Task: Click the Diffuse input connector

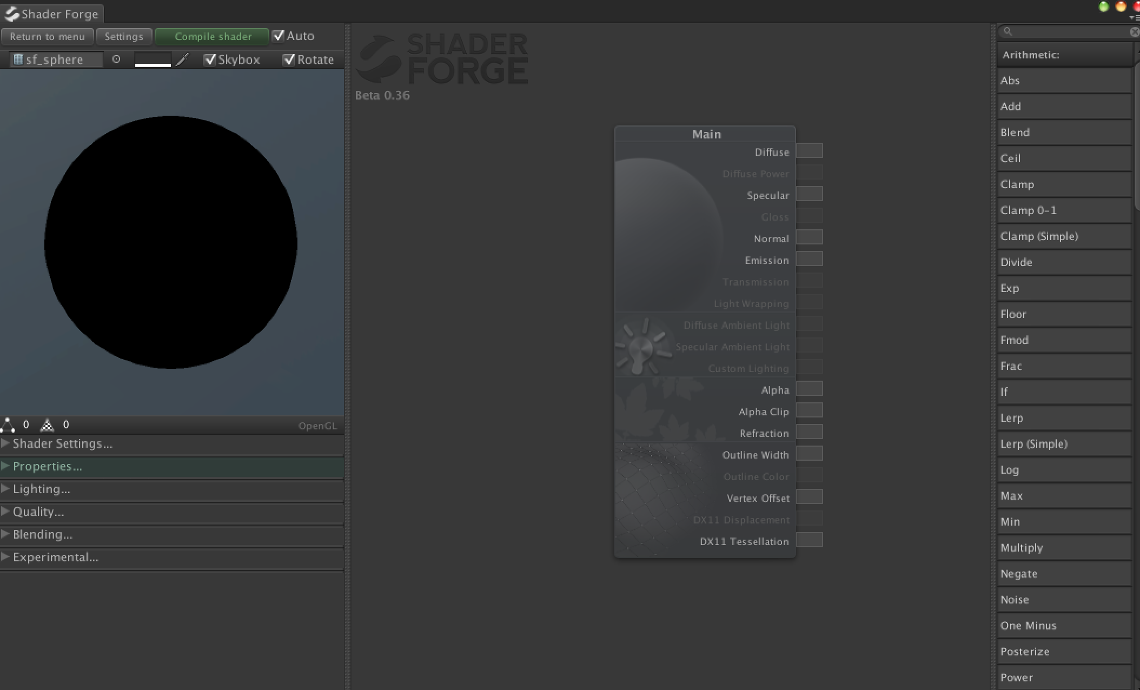Action: (810, 151)
